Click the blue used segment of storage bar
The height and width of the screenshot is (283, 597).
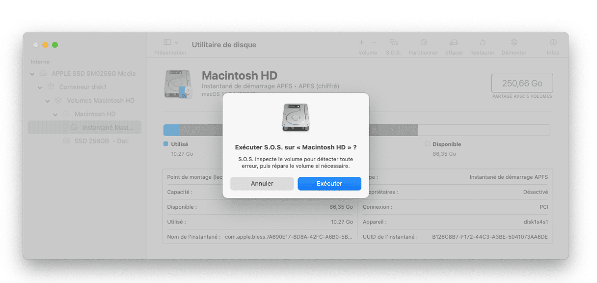pyautogui.click(x=171, y=130)
